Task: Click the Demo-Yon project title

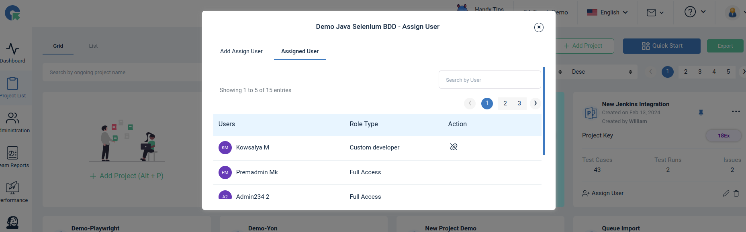Action: tap(263, 228)
